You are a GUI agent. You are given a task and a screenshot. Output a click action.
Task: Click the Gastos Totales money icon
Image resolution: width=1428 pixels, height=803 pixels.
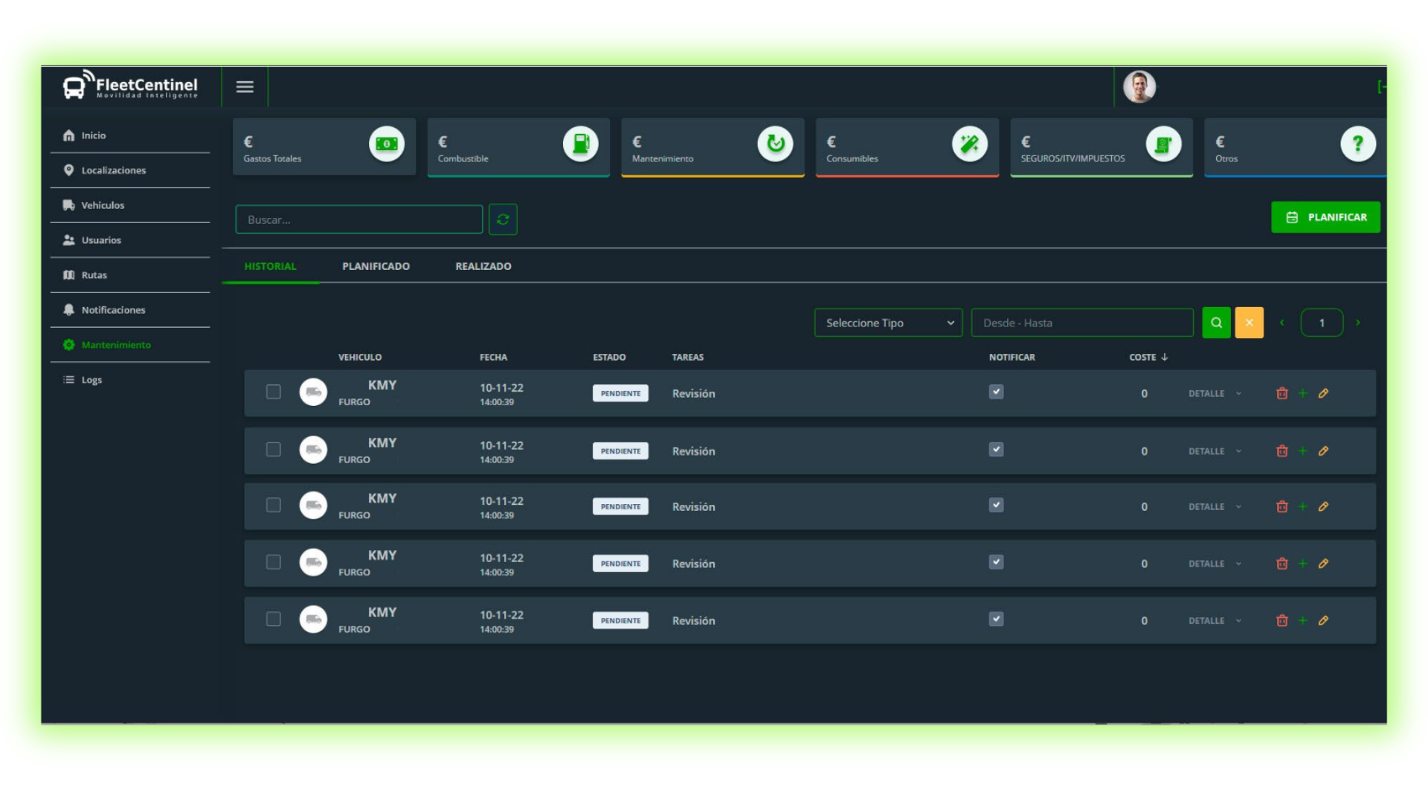point(387,143)
